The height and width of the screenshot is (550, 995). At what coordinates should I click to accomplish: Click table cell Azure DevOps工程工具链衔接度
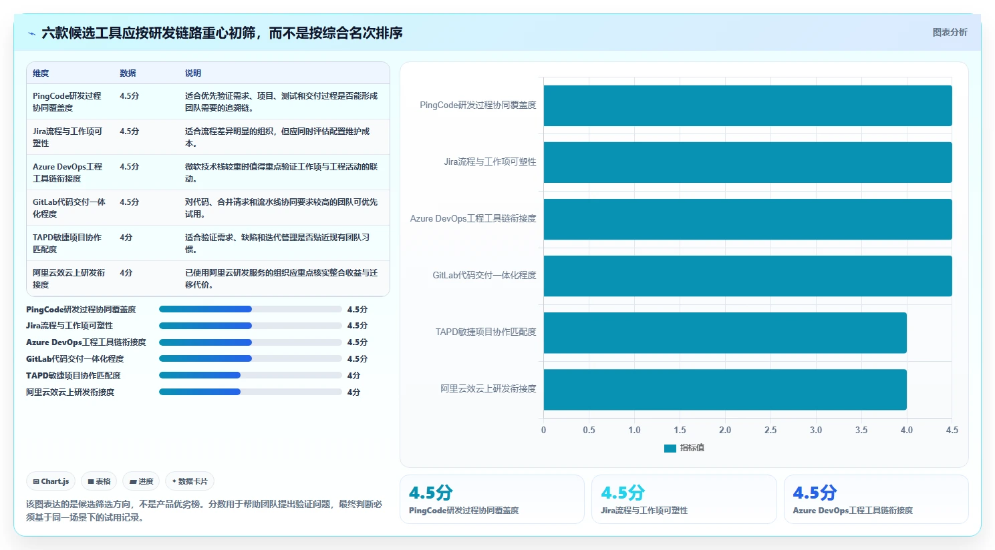coord(69,172)
